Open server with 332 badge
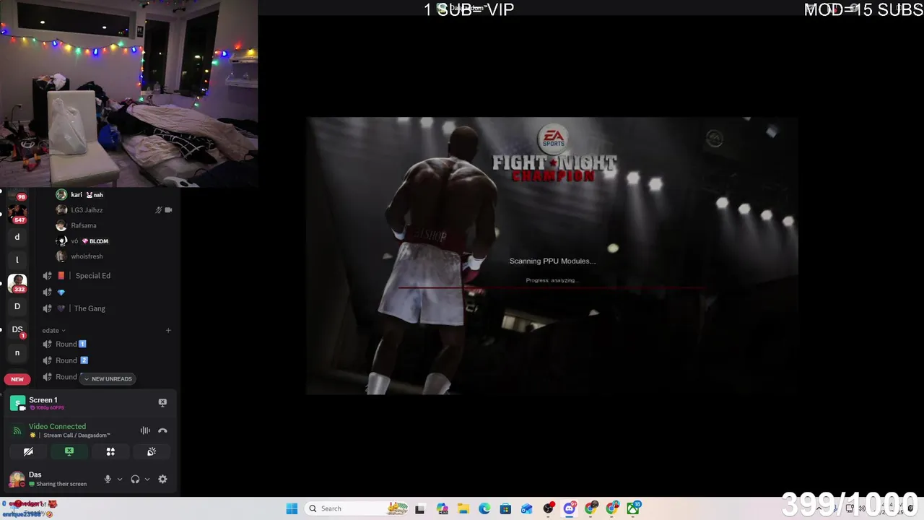 17,283
